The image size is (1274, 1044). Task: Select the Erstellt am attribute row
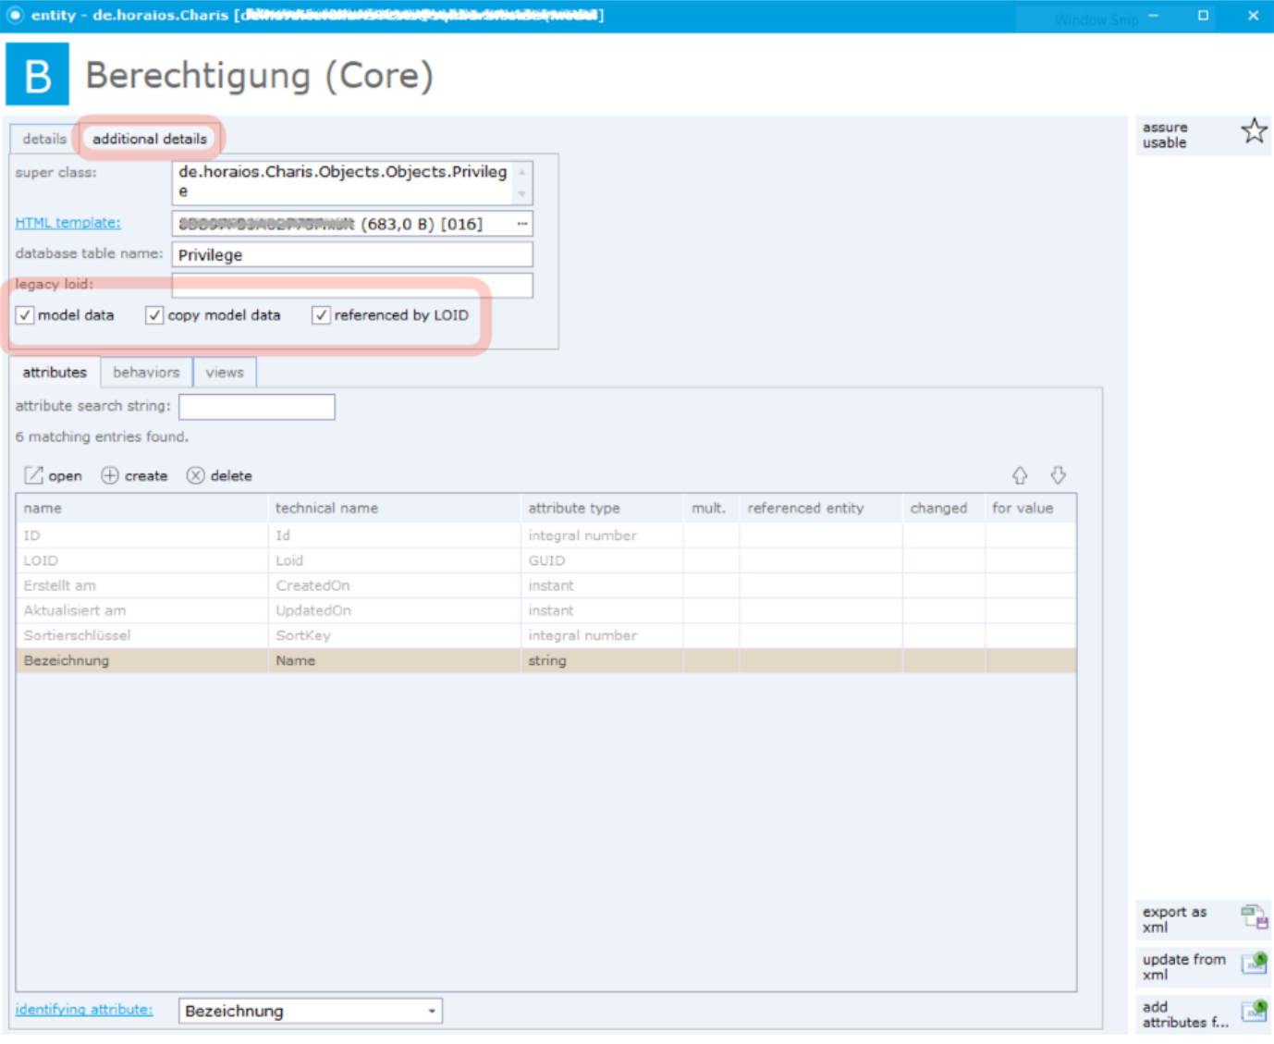point(545,585)
